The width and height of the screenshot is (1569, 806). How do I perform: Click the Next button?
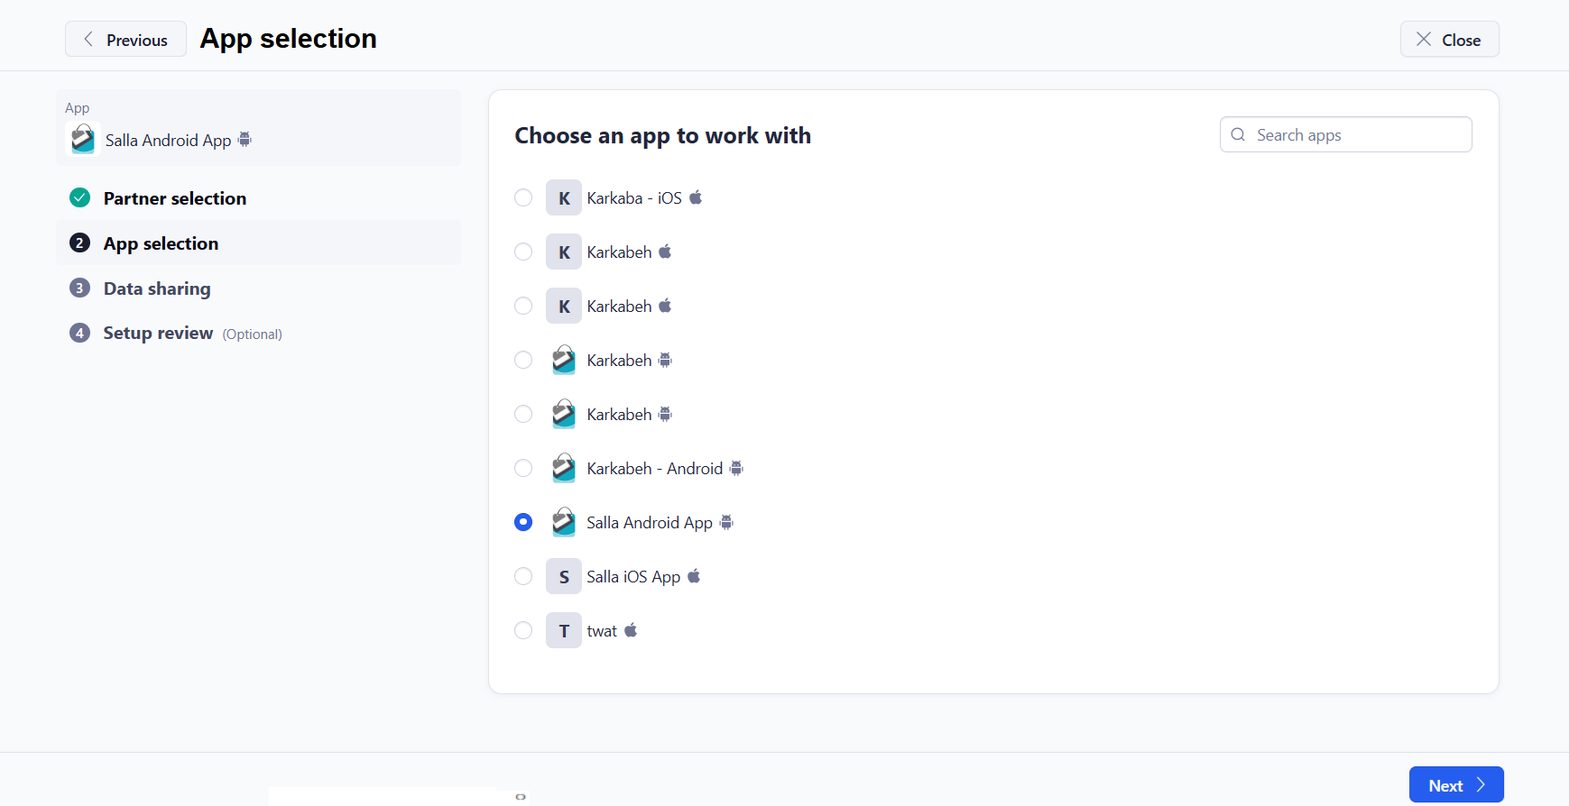[x=1455, y=785]
